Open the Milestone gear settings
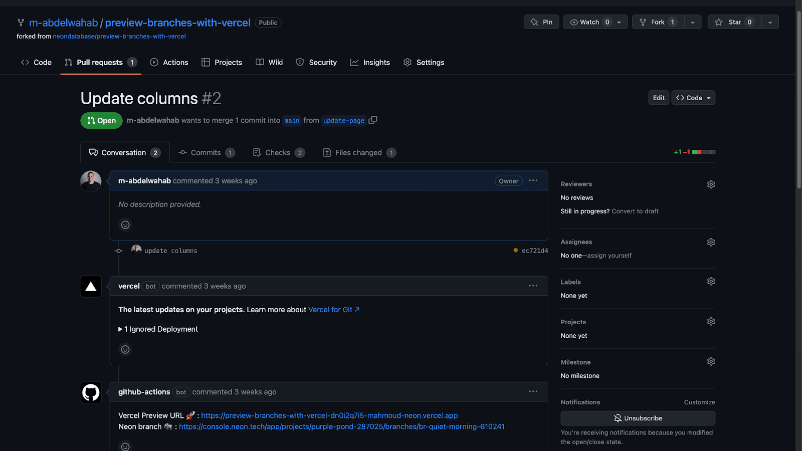 click(711, 362)
